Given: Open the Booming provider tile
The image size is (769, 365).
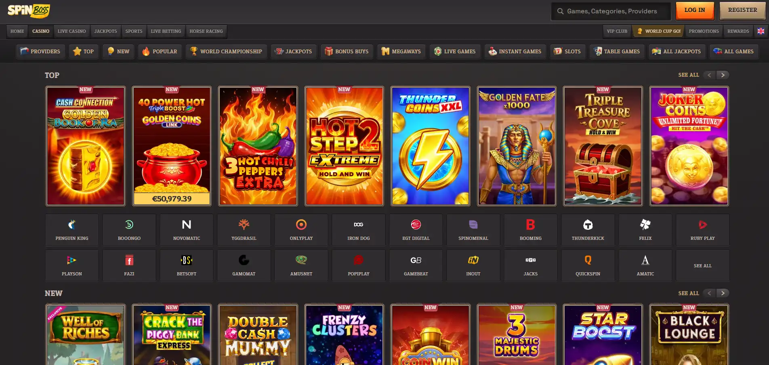Looking at the screenshot, I should click(531, 230).
